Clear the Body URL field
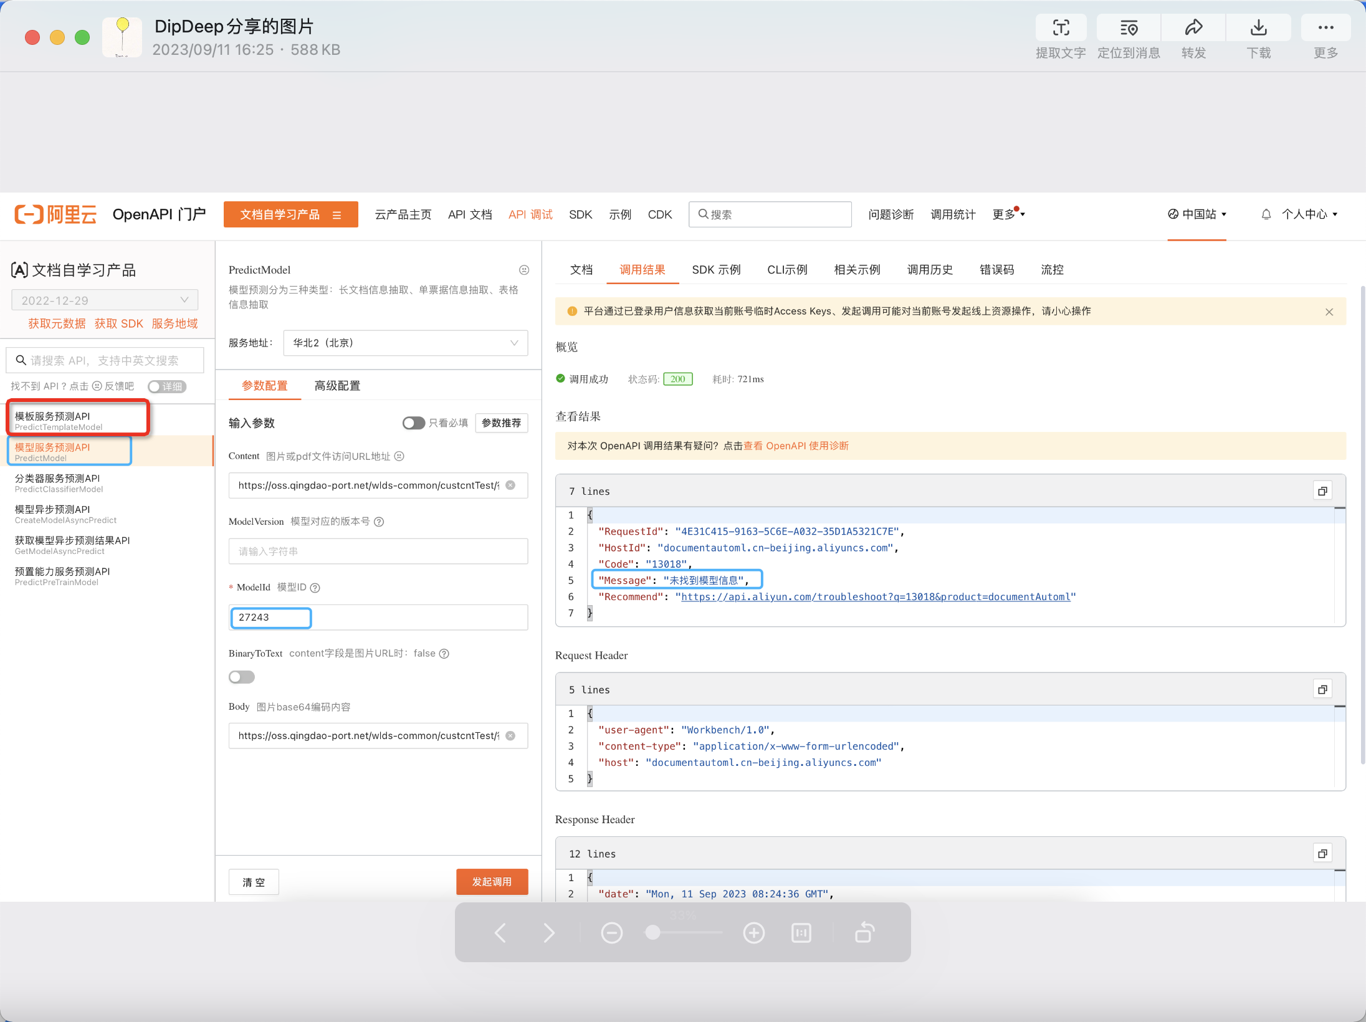Image resolution: width=1366 pixels, height=1022 pixels. coord(510,736)
